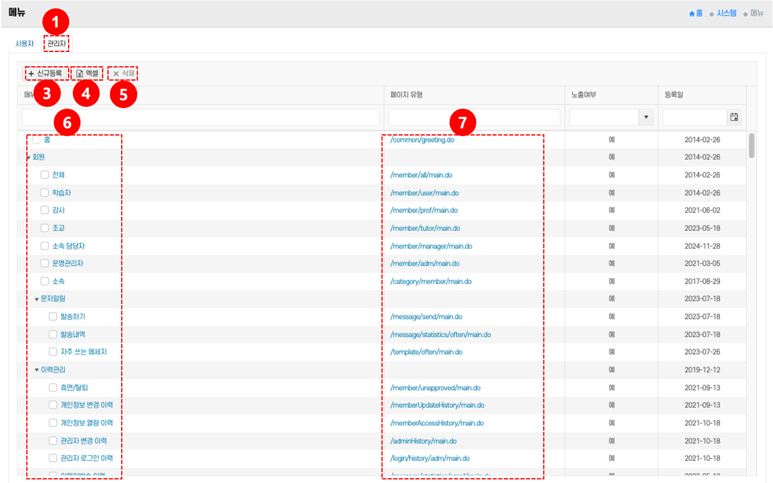773x483 pixels.
Task: Switch to the 사용자 tab
Action: click(24, 44)
